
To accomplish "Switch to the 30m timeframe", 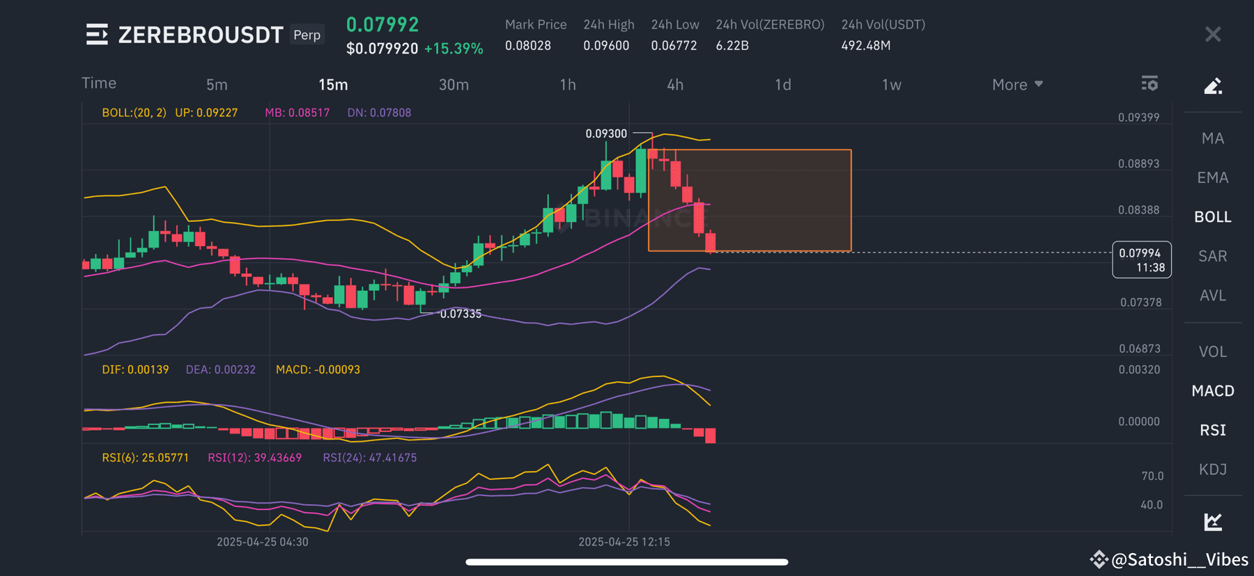I will (x=454, y=85).
